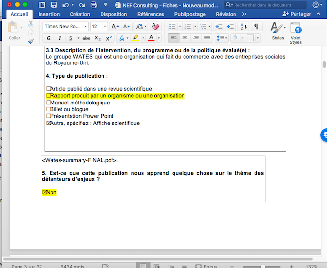Viewport: 327px width, 268px height.
Task: Switch to the Insertion tab
Action: tap(49, 14)
